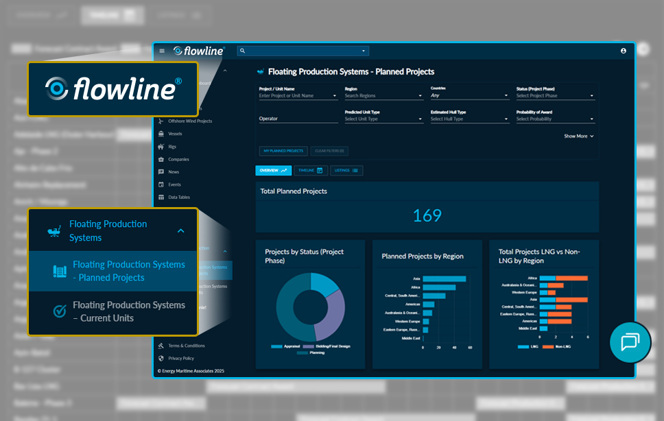Collapse the top sidebar section chevron

[x=225, y=71]
